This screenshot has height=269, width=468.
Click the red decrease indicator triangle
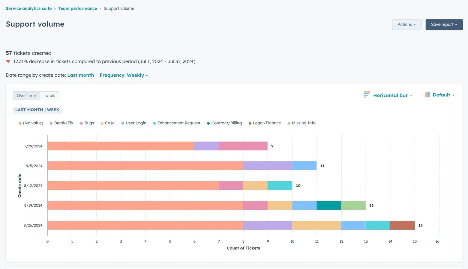coord(8,61)
